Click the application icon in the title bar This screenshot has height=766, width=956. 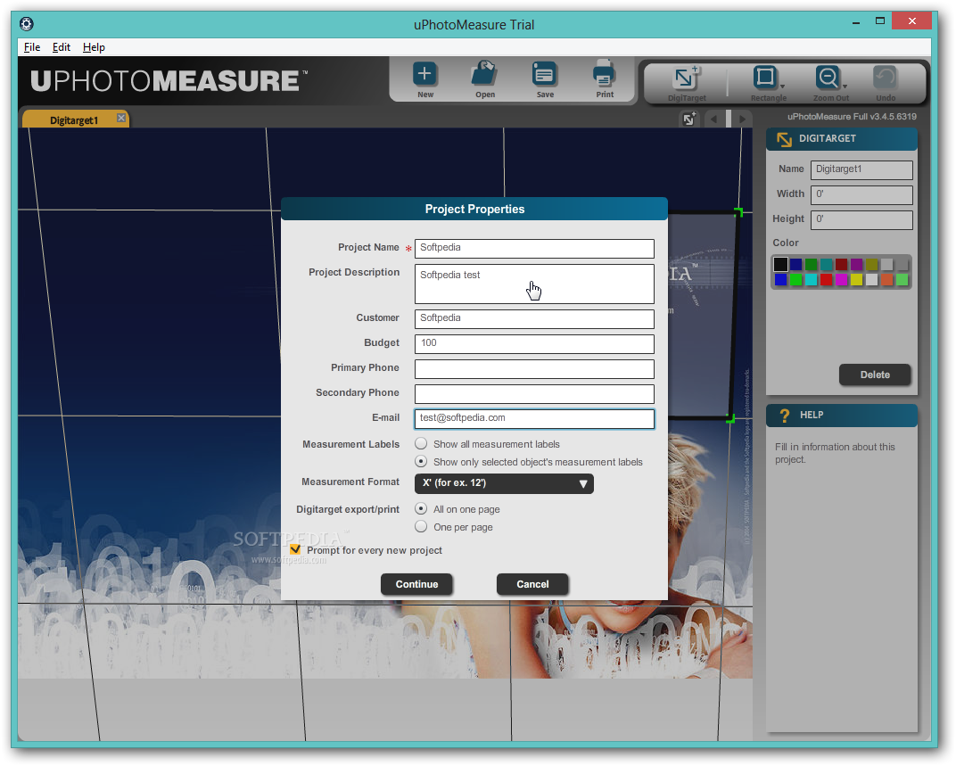point(26,24)
